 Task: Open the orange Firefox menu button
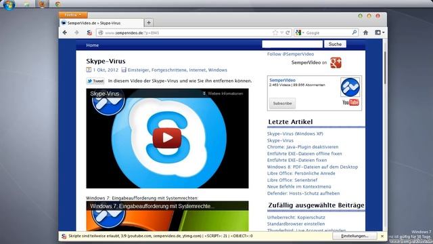pos(73,15)
